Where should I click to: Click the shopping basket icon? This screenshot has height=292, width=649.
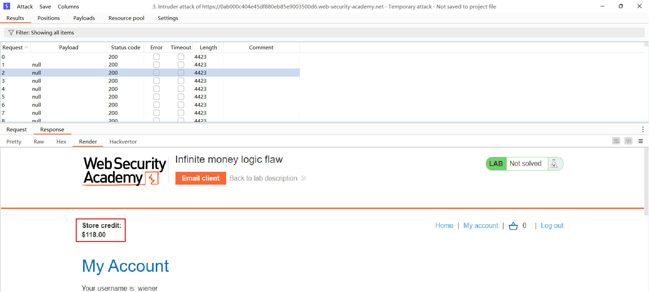click(513, 225)
